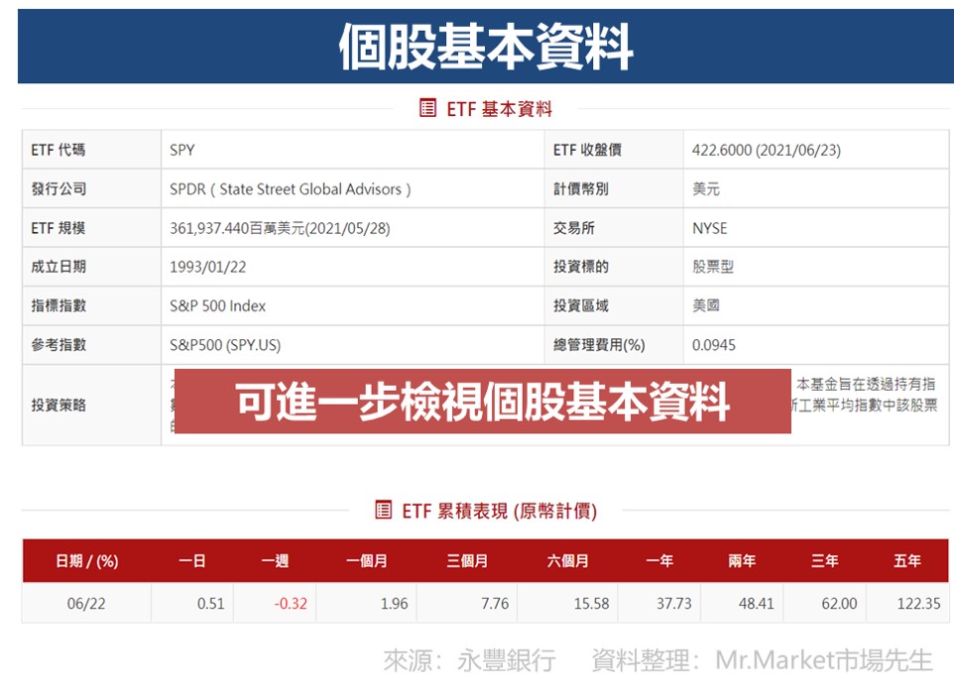Click the ETF 代碼 label cell
The width and height of the screenshot is (954, 691).
tap(91, 150)
